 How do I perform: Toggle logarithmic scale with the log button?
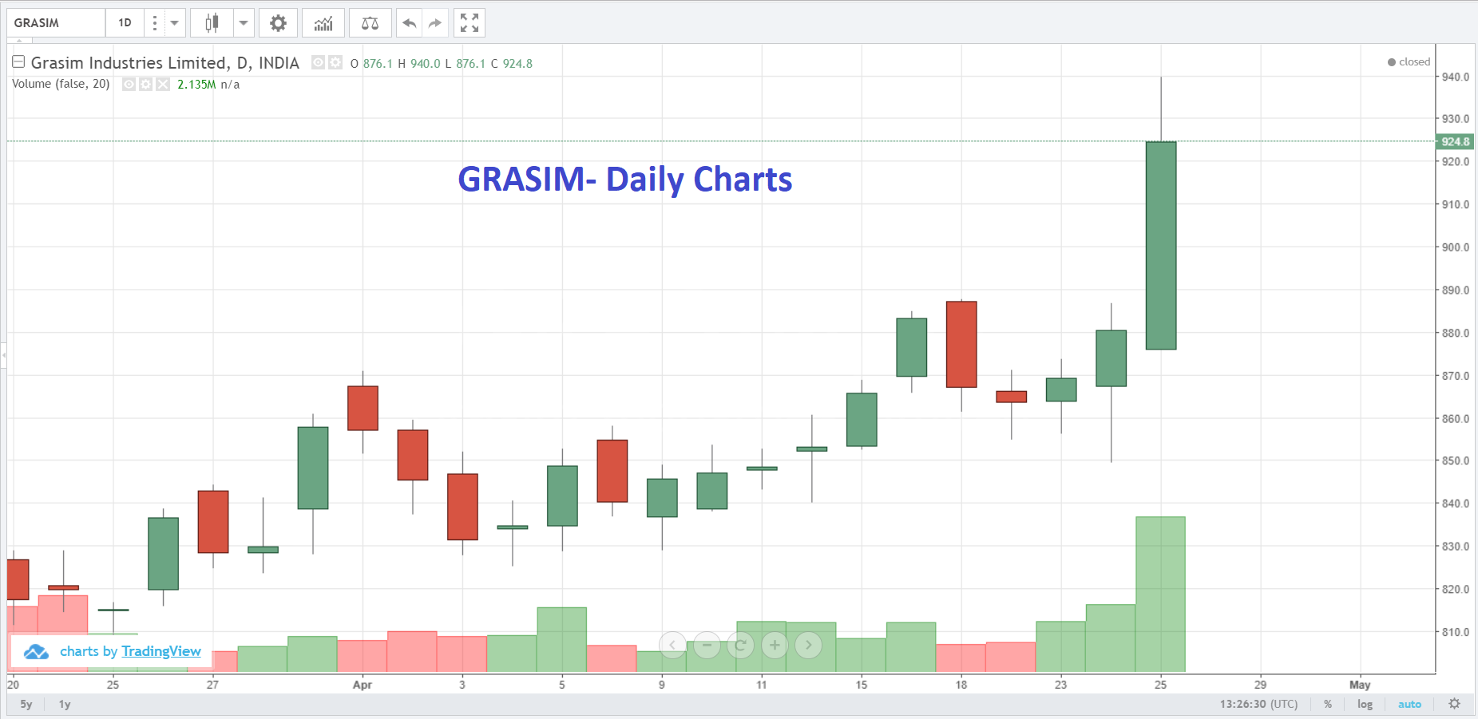1365,705
